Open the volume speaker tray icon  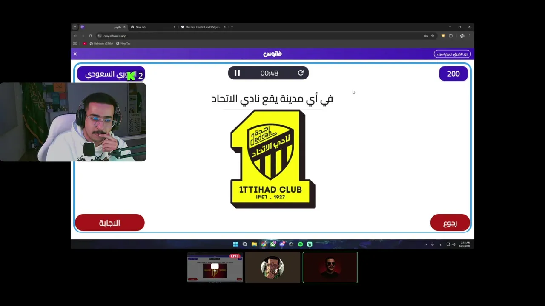pos(453,244)
